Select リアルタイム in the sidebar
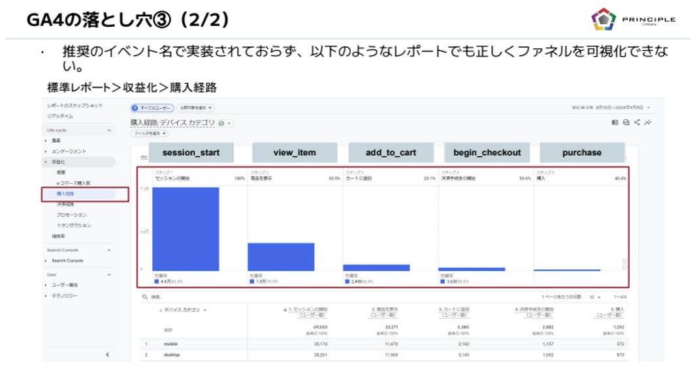The height and width of the screenshot is (367, 695). (60, 116)
